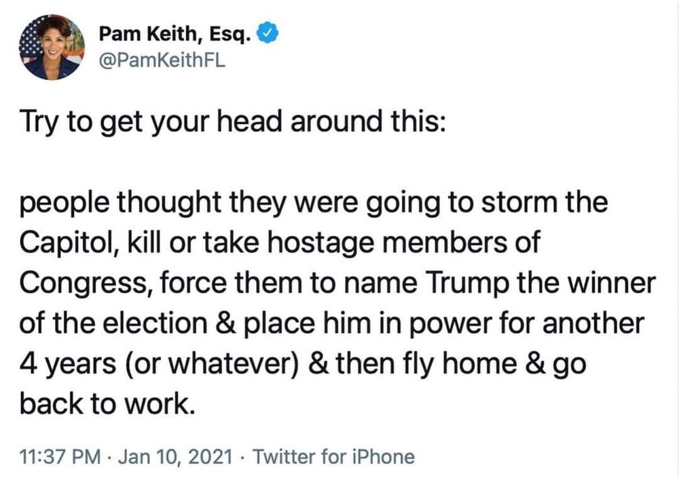Viewport: 679px width, 477px height.
Task: Click the line 'Try to get your head around this:'
Action: [232, 122]
